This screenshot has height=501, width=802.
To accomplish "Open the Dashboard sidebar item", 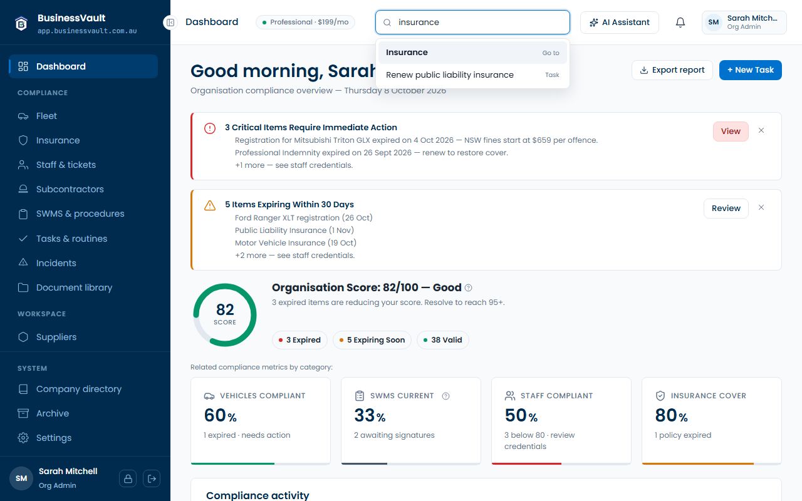I will point(83,66).
